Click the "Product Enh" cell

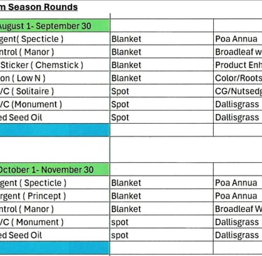point(238,65)
